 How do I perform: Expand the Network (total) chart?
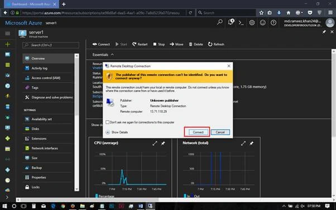tap(243, 144)
